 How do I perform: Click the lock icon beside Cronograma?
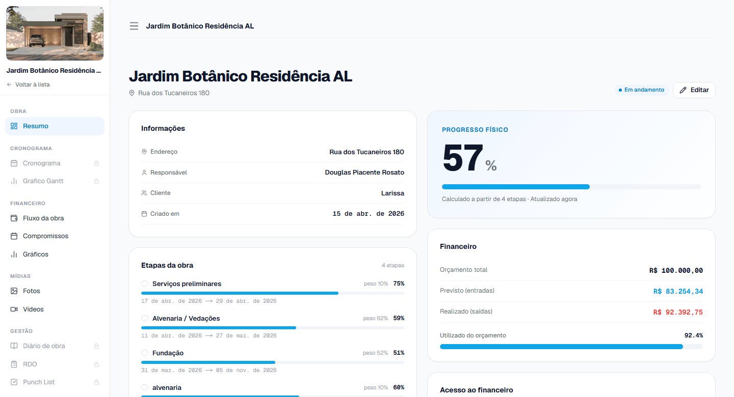click(96, 163)
